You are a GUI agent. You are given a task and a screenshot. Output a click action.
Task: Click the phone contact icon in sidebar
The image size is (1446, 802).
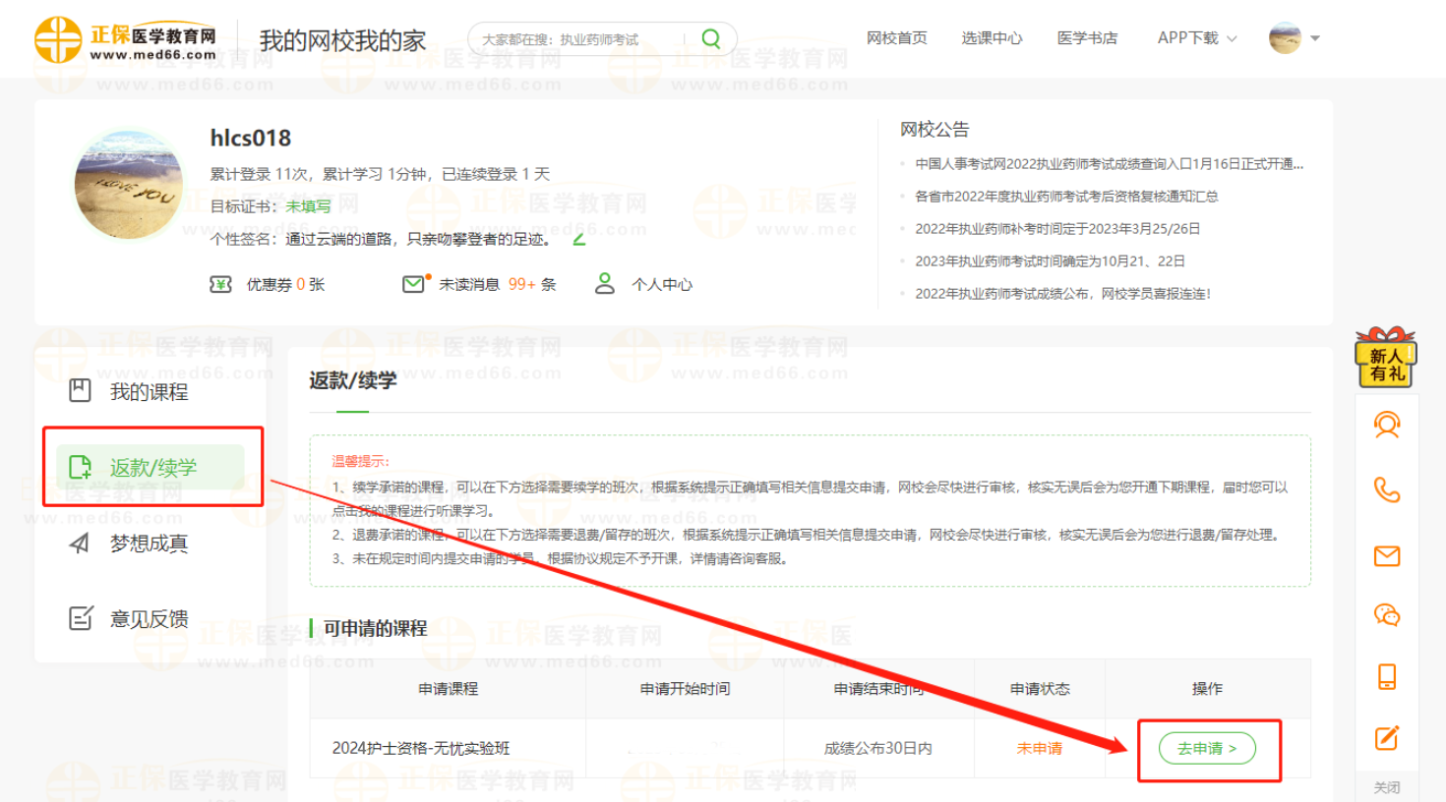click(x=1387, y=489)
